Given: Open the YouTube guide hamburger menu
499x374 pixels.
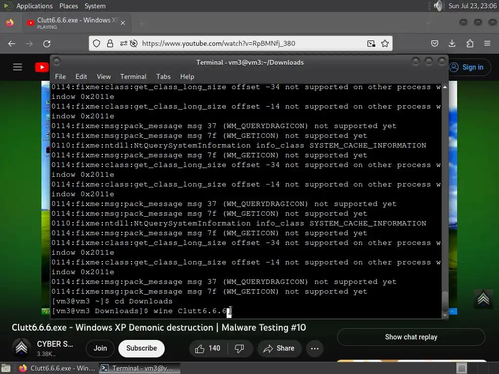Looking at the screenshot, I should pyautogui.click(x=18, y=67).
